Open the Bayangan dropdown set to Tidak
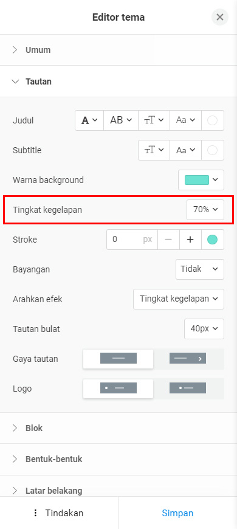Image resolution: width=237 pixels, height=529 pixels. pyautogui.click(x=200, y=269)
